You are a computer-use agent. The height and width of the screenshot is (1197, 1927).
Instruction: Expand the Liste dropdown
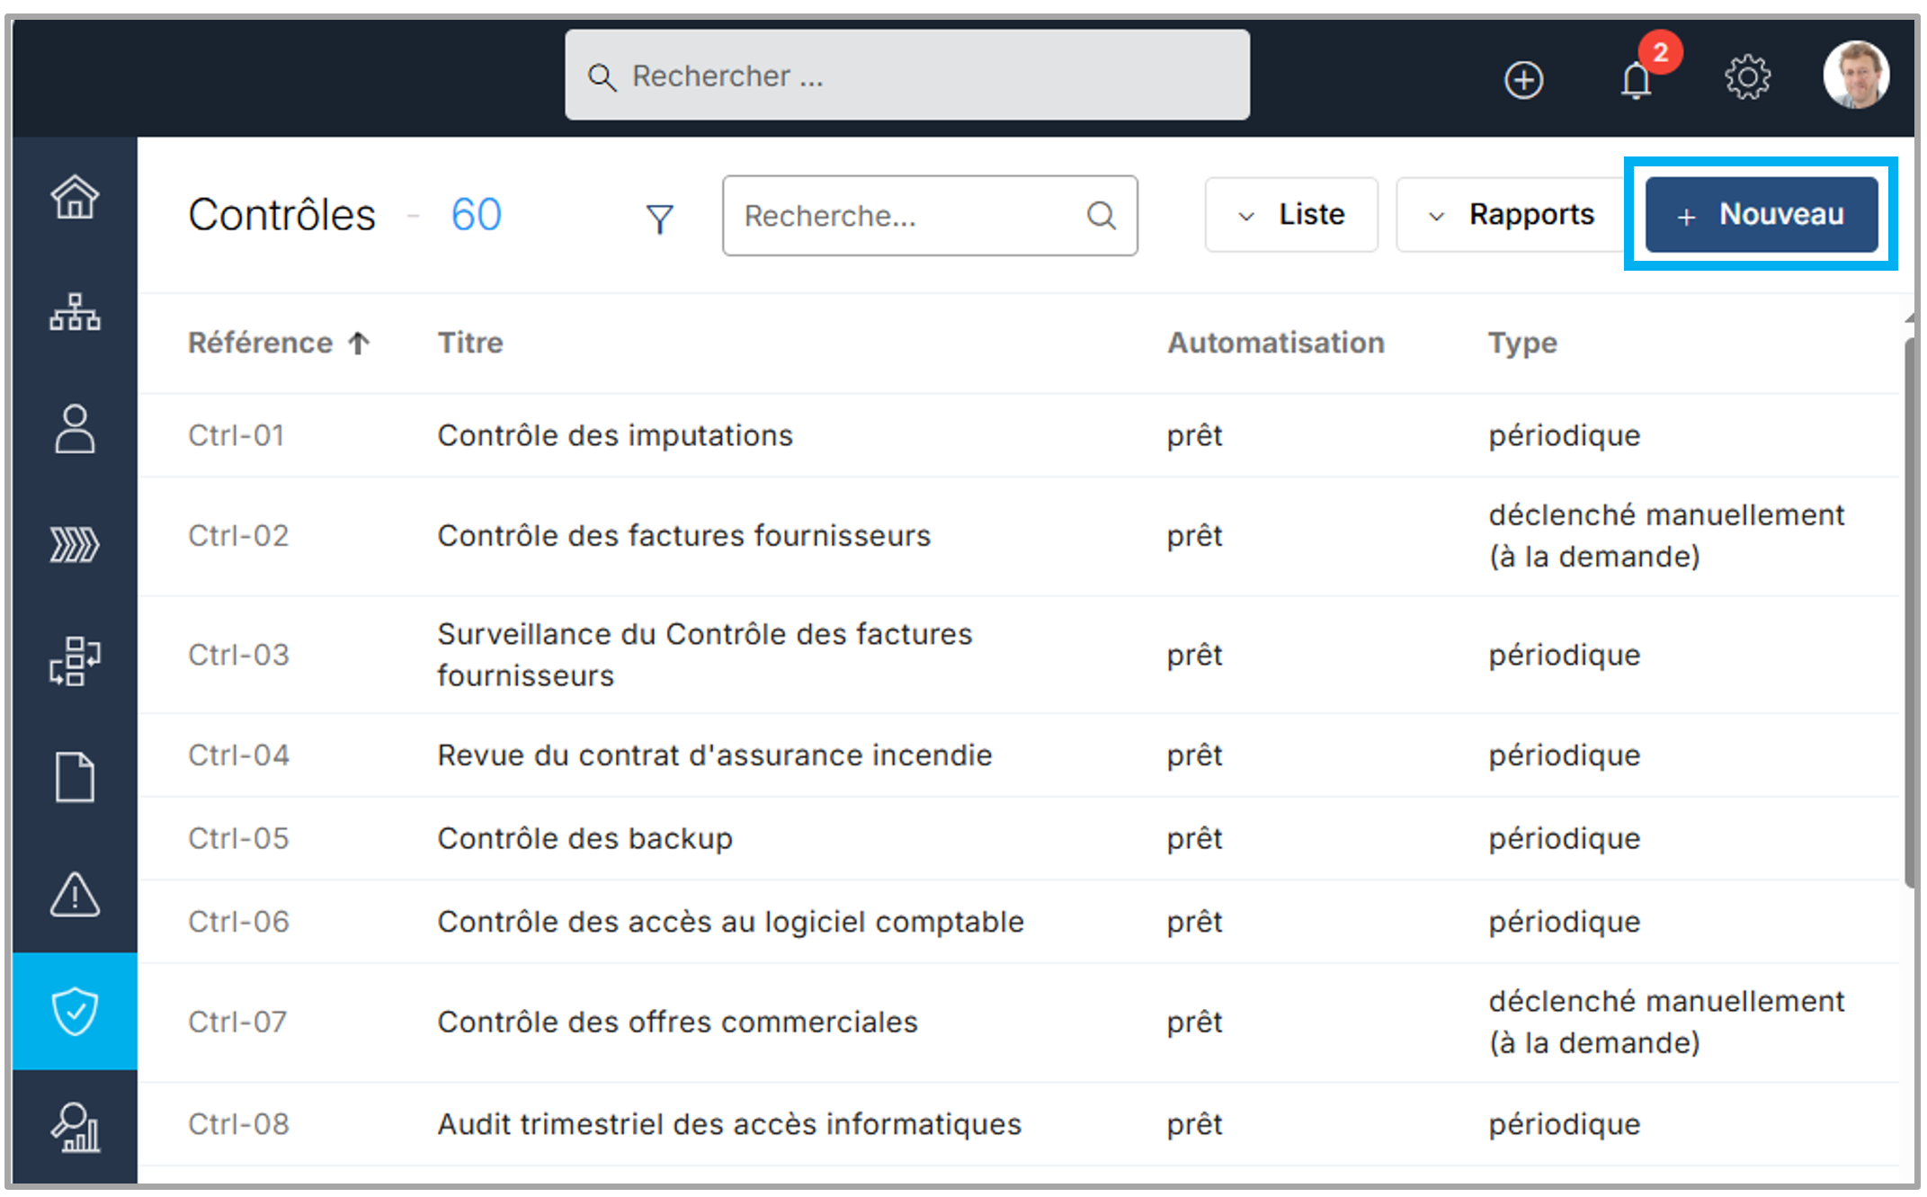point(1291,215)
